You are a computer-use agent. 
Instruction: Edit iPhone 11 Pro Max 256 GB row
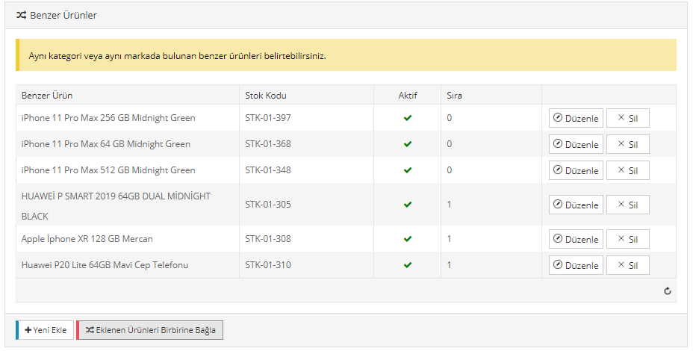[x=576, y=118]
